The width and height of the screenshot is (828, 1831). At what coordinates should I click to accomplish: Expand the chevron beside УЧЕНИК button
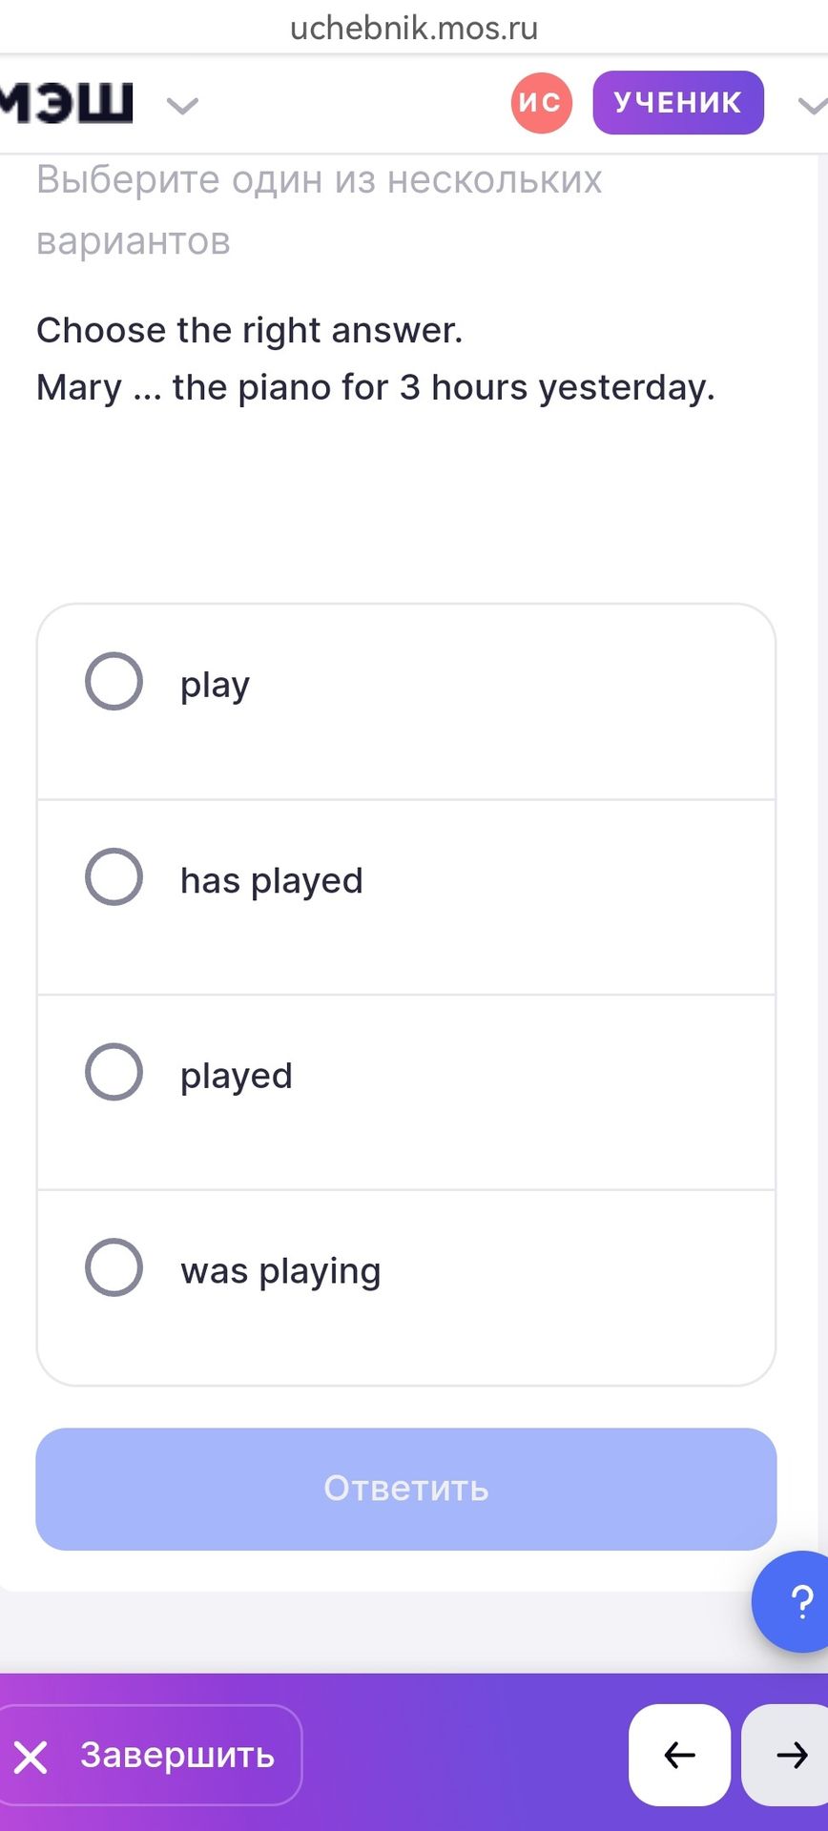point(812,105)
